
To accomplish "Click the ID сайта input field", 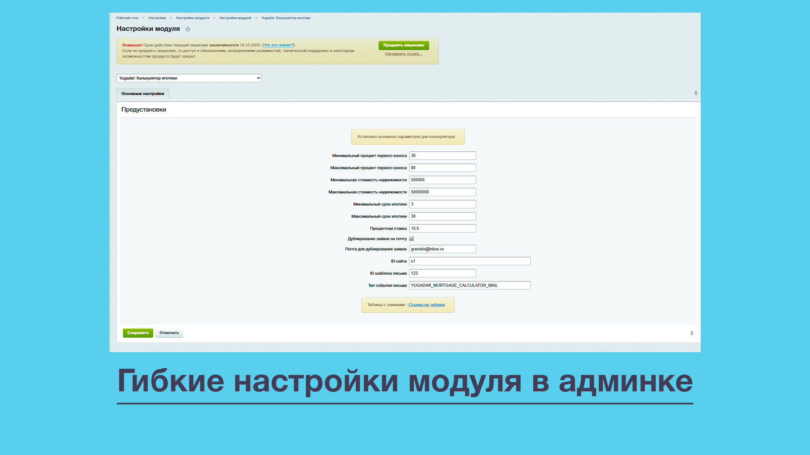I will pos(470,261).
